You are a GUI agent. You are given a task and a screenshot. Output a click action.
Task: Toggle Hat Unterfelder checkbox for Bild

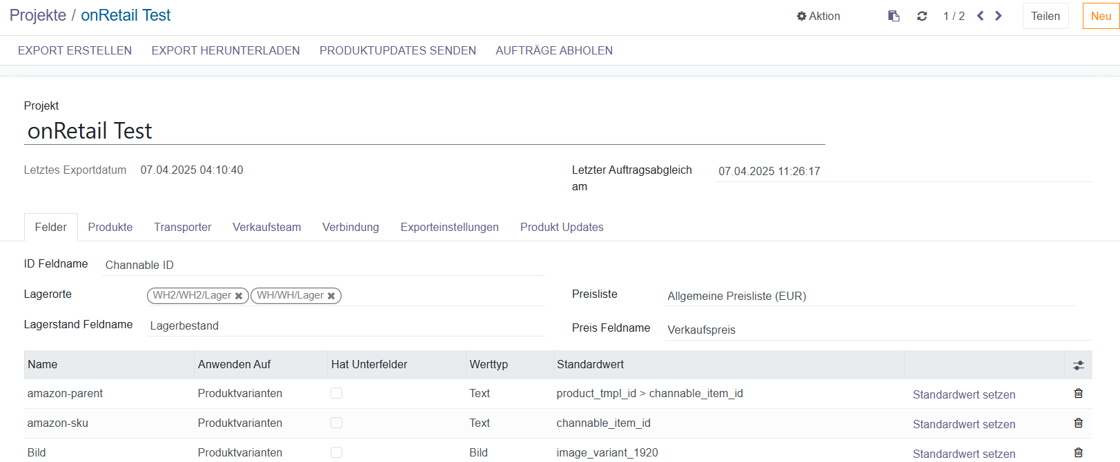pos(336,452)
